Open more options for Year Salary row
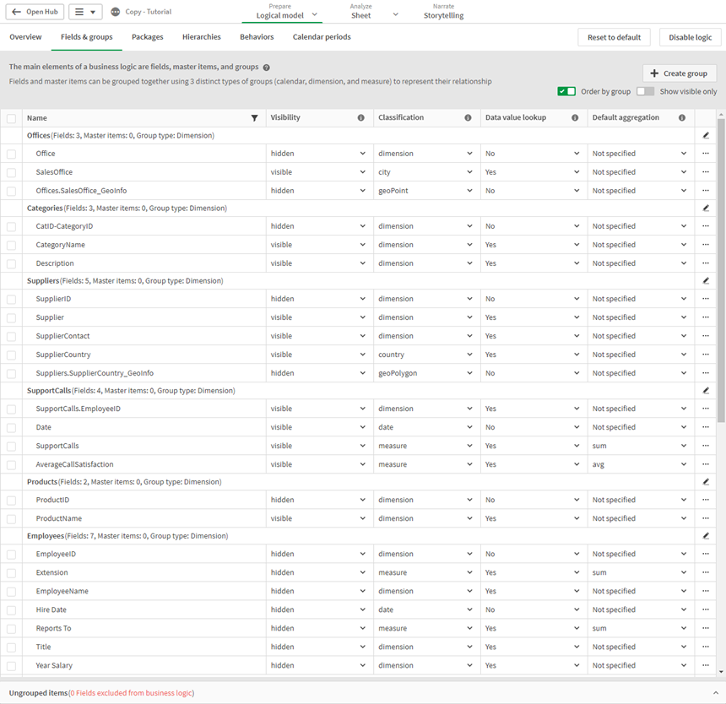Viewport: 726px width, 704px height. click(706, 665)
